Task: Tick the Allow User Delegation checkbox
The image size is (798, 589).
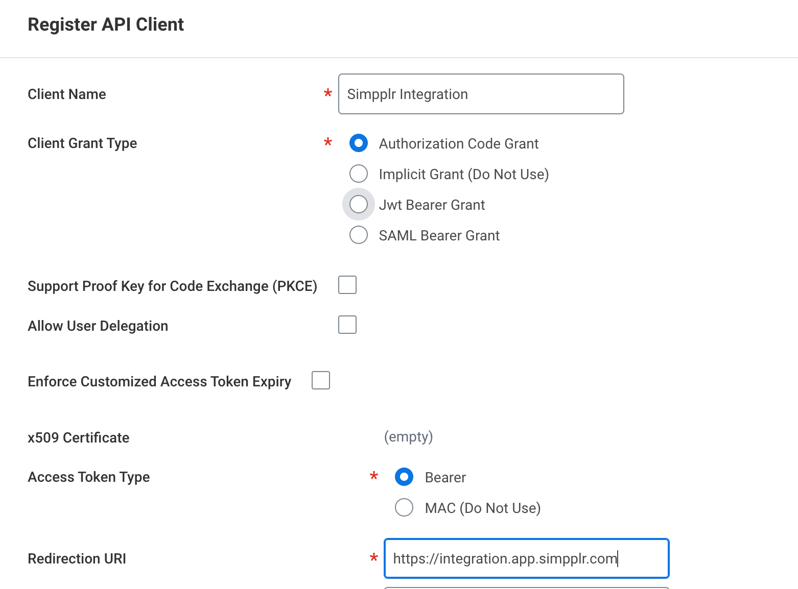Action: (347, 325)
